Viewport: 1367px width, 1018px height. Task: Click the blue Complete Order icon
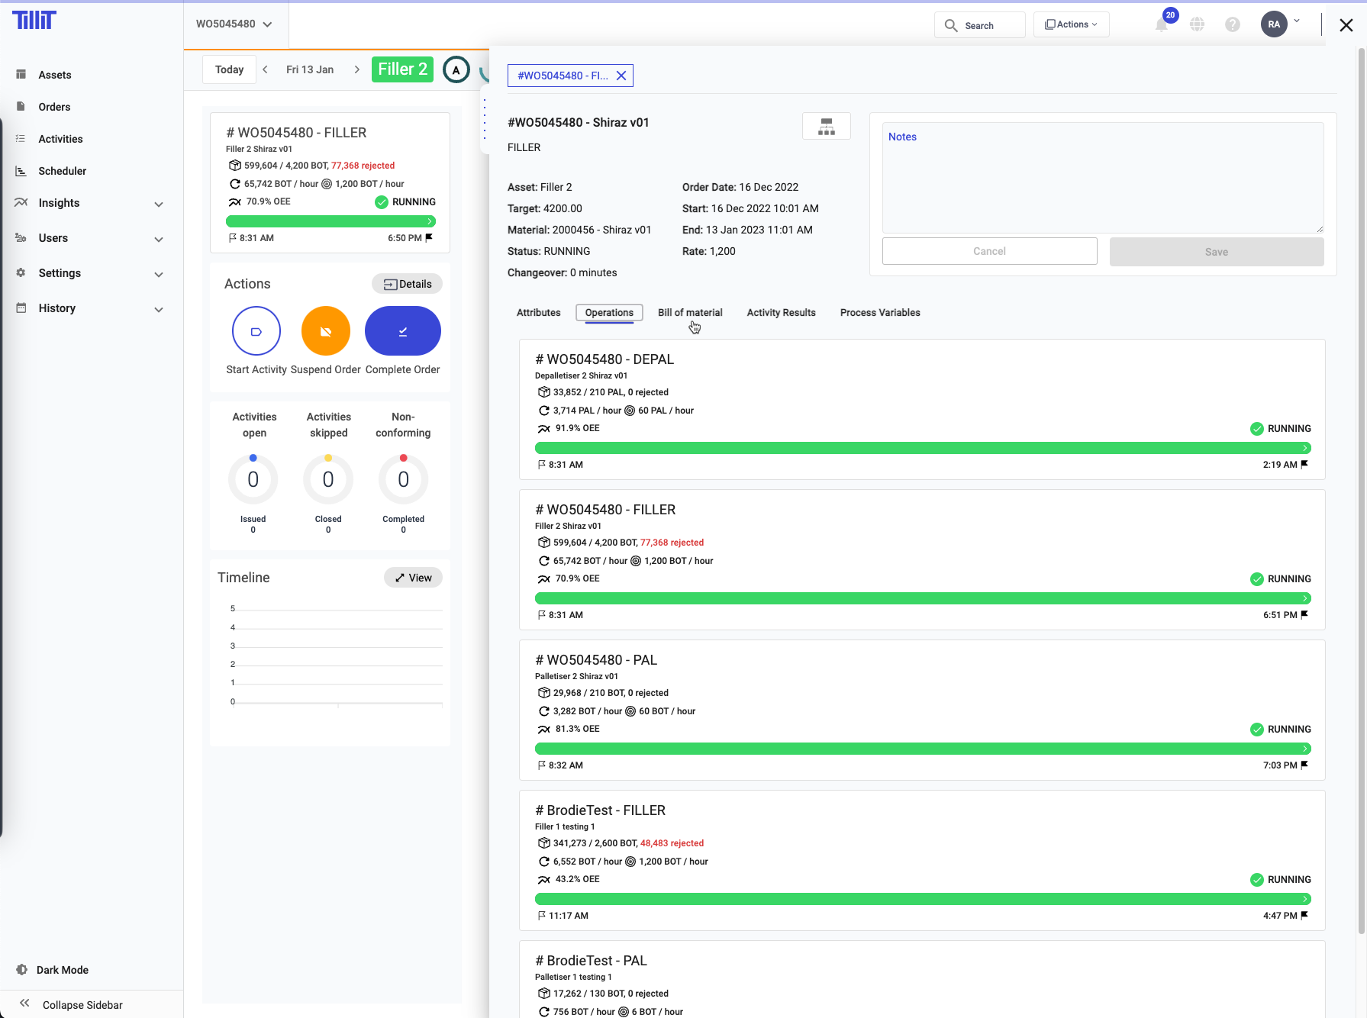point(402,331)
